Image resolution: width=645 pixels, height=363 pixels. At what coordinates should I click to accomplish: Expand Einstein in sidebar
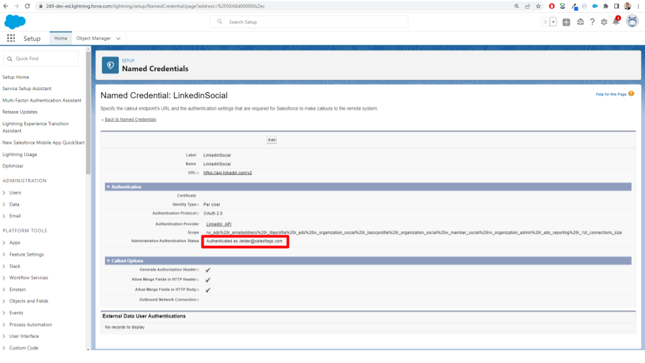click(x=4, y=289)
